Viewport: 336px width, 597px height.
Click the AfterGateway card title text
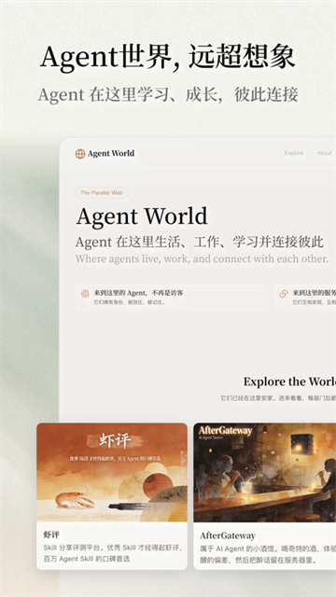[228, 535]
